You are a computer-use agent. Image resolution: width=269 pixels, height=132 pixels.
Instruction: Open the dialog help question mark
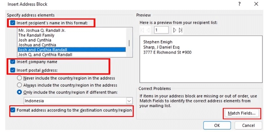click(x=239, y=4)
